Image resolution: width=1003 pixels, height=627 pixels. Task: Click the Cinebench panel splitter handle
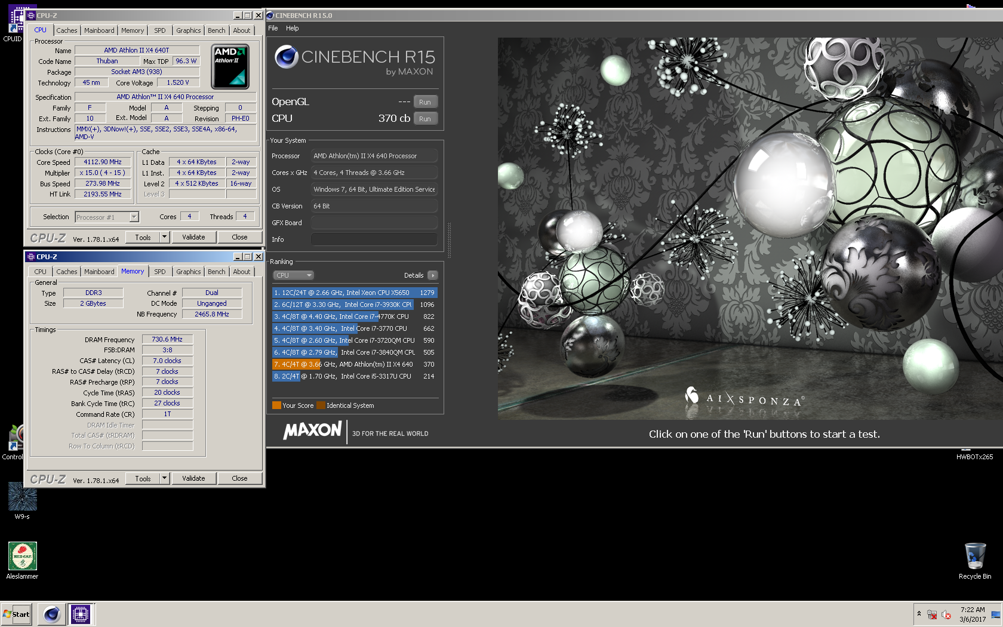click(x=448, y=239)
